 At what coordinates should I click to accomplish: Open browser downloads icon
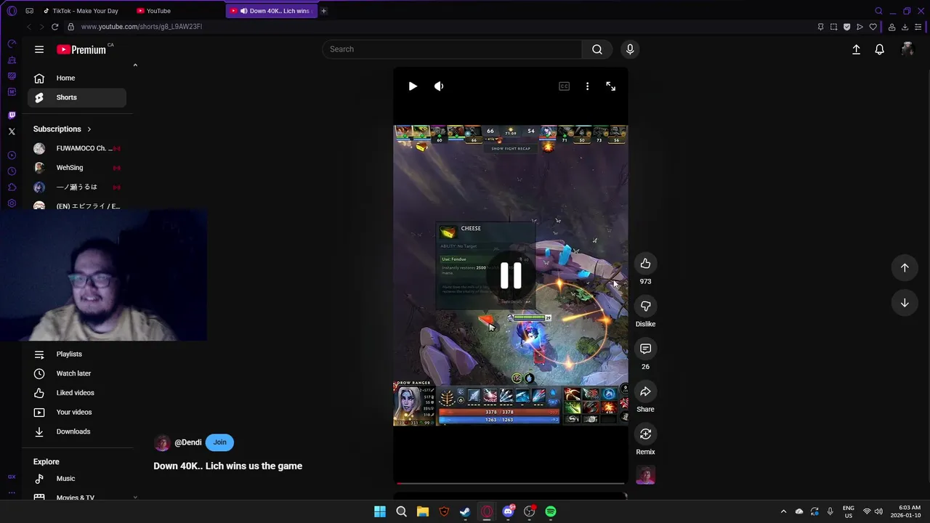click(905, 27)
